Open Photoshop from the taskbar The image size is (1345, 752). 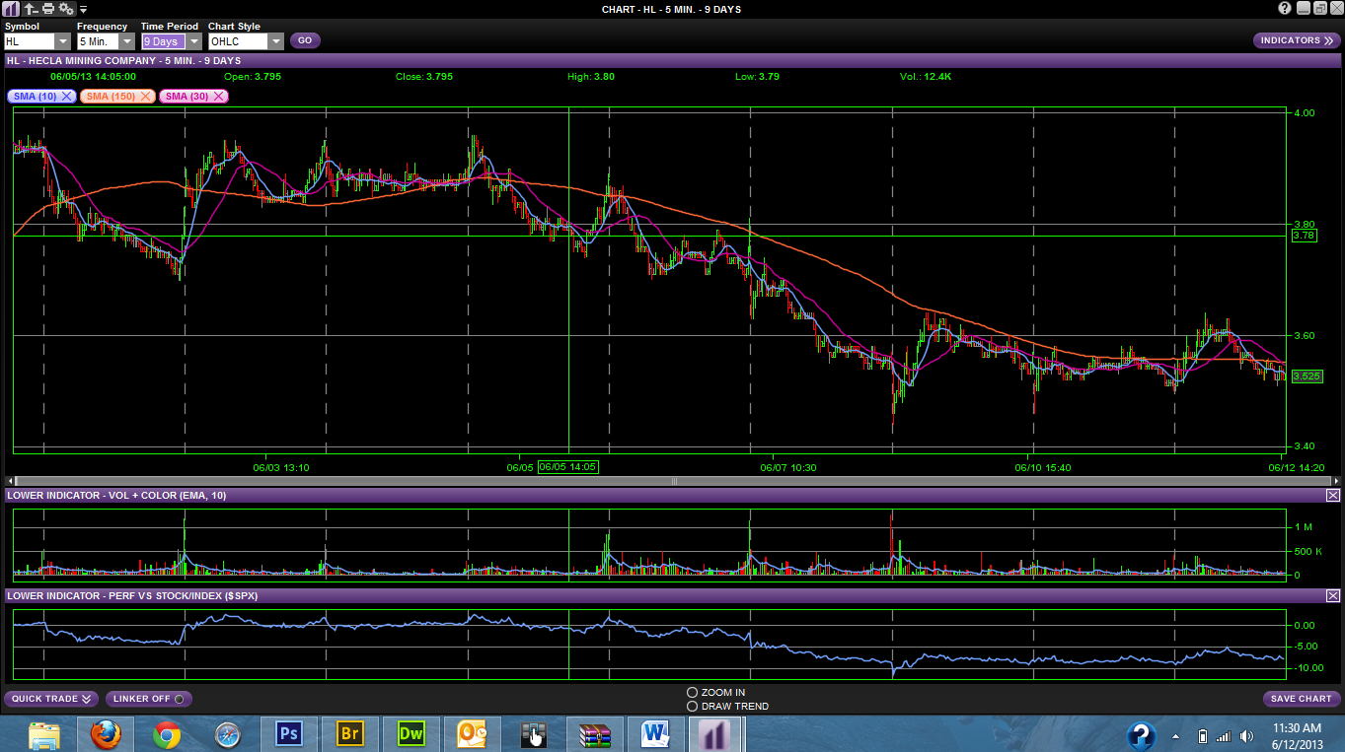coord(289,733)
